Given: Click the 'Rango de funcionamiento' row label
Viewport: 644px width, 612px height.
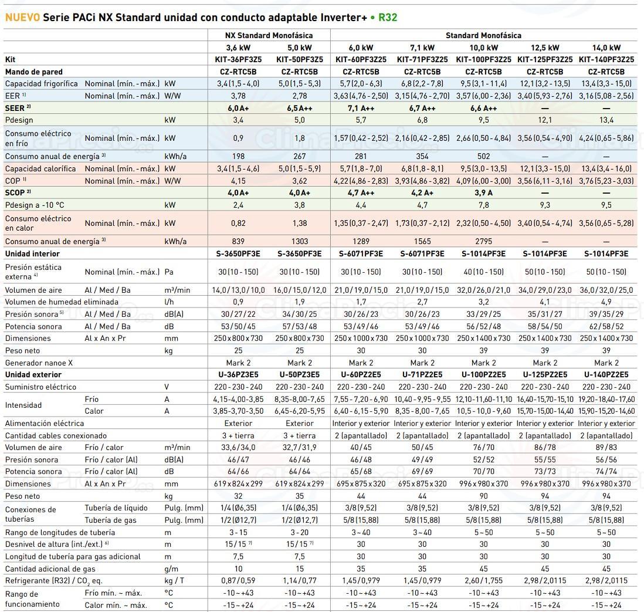Looking at the screenshot, I should 32,599.
